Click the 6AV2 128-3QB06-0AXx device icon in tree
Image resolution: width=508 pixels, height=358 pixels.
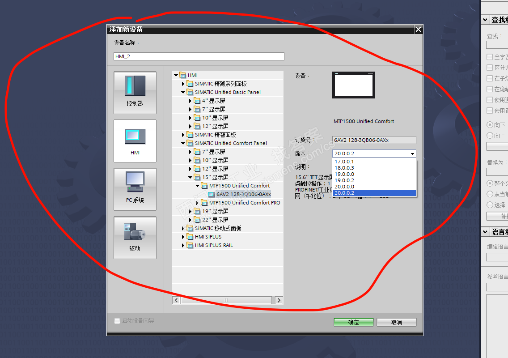[x=211, y=194]
